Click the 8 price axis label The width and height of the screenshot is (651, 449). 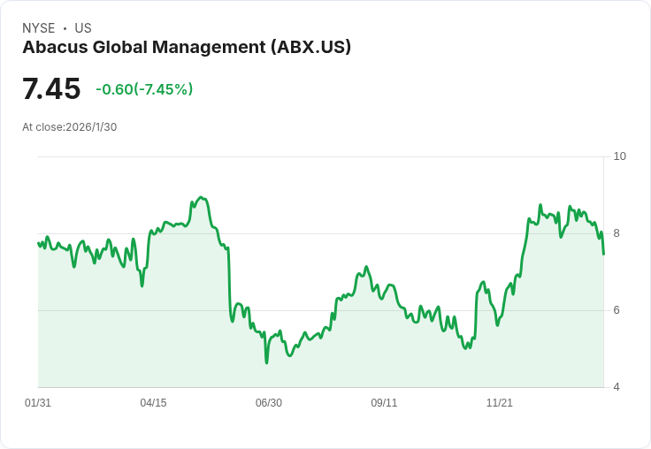[x=617, y=233]
